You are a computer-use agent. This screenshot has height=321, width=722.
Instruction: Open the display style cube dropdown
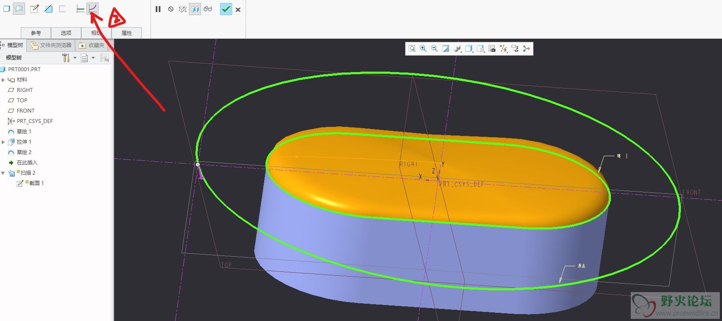point(469,49)
